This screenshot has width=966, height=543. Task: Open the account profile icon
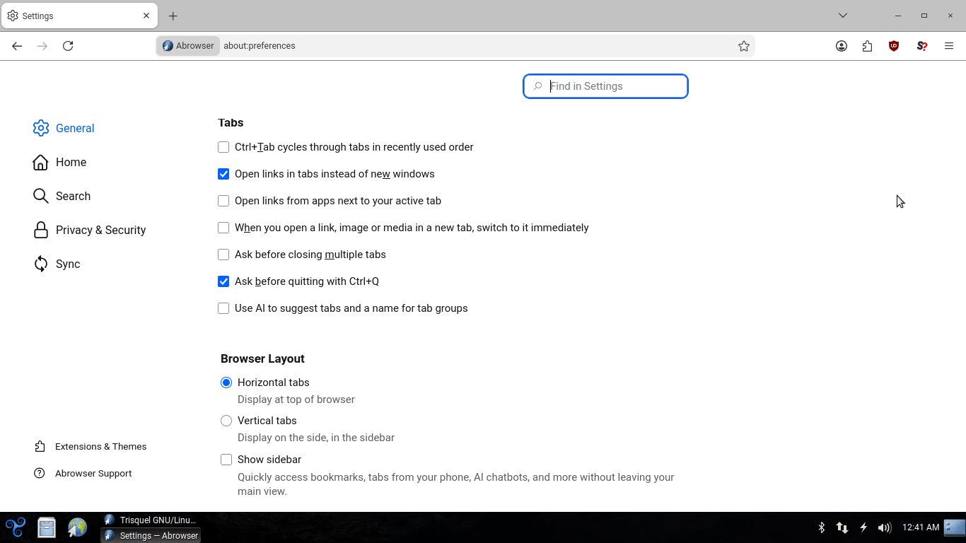click(x=842, y=46)
